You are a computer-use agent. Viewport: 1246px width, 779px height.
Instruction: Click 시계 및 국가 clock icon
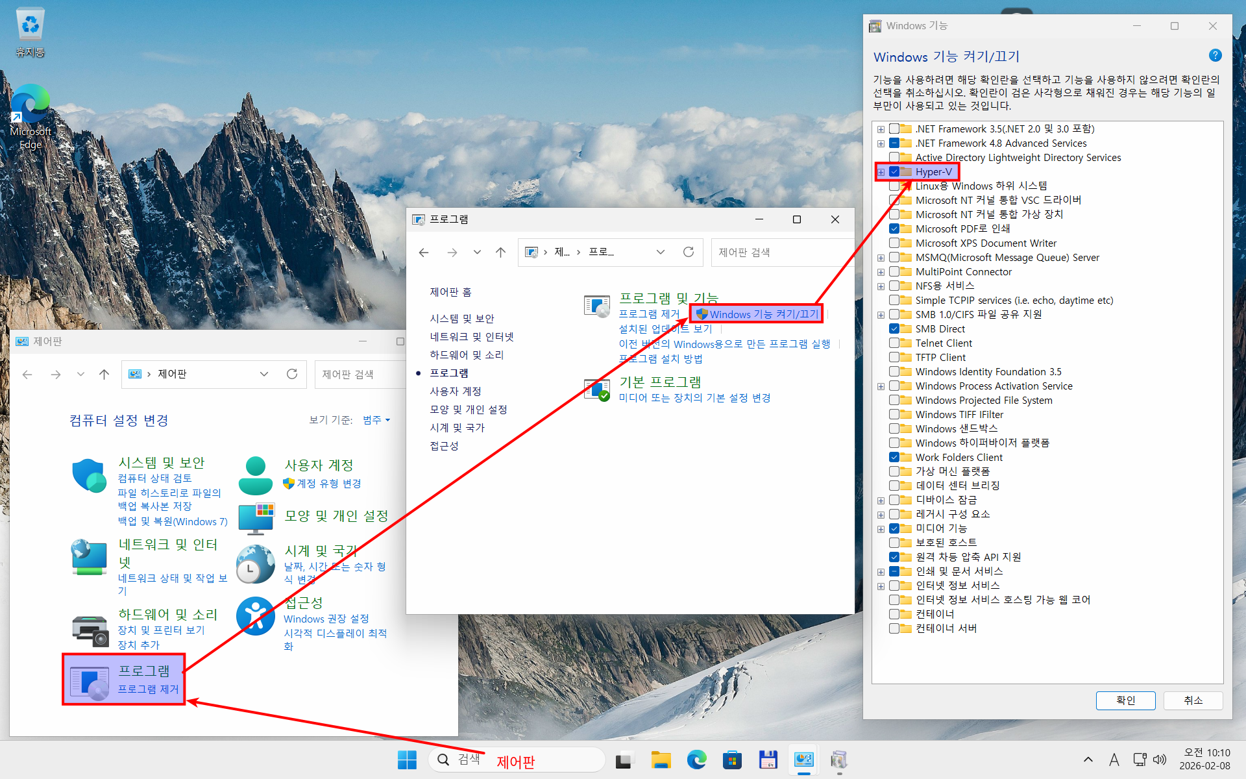coord(256,563)
